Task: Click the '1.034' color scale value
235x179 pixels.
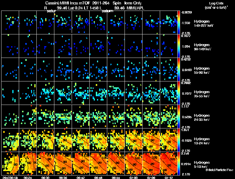Action: tap(186, 46)
